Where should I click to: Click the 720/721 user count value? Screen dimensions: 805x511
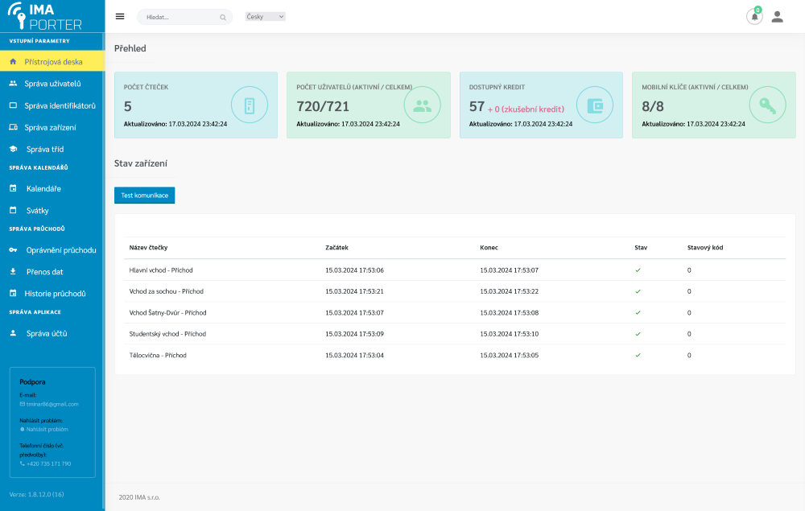[x=323, y=106]
